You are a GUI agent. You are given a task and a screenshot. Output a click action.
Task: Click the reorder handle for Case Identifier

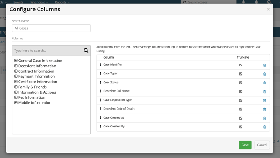(x=101, y=65)
